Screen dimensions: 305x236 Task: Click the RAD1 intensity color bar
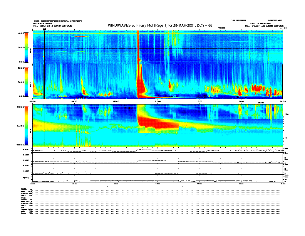click(26, 82)
